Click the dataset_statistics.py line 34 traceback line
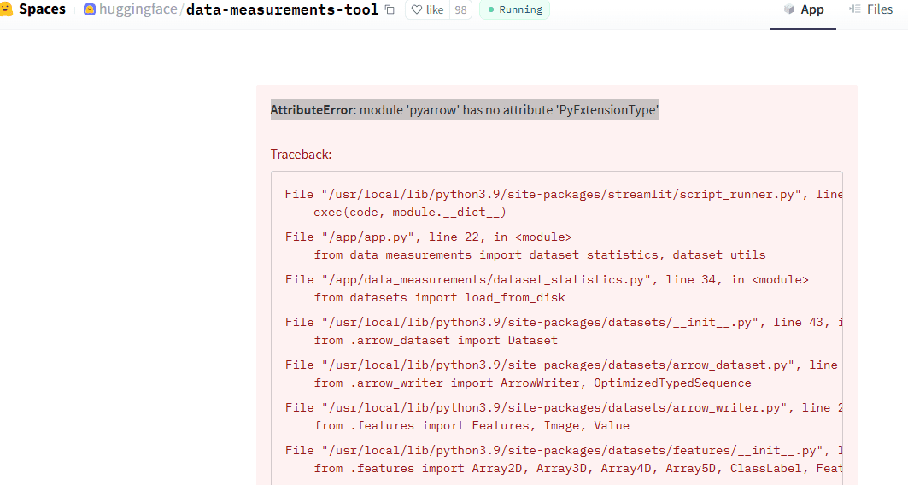Viewport: 908px width, 485px height. [x=547, y=280]
